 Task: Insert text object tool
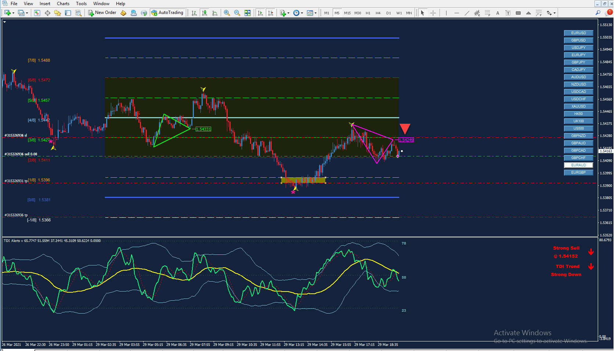(x=498, y=13)
